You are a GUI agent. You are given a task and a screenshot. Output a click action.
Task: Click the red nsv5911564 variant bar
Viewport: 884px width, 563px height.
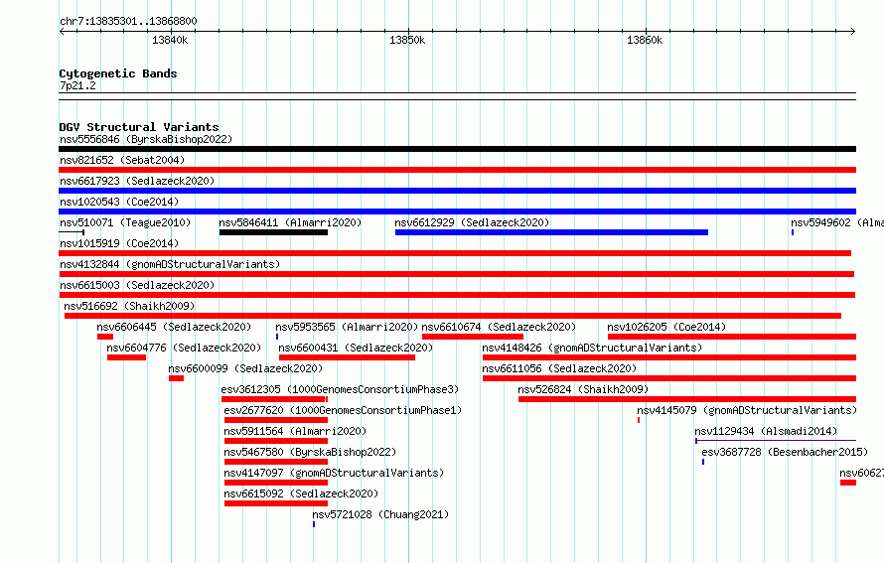pyautogui.click(x=276, y=441)
